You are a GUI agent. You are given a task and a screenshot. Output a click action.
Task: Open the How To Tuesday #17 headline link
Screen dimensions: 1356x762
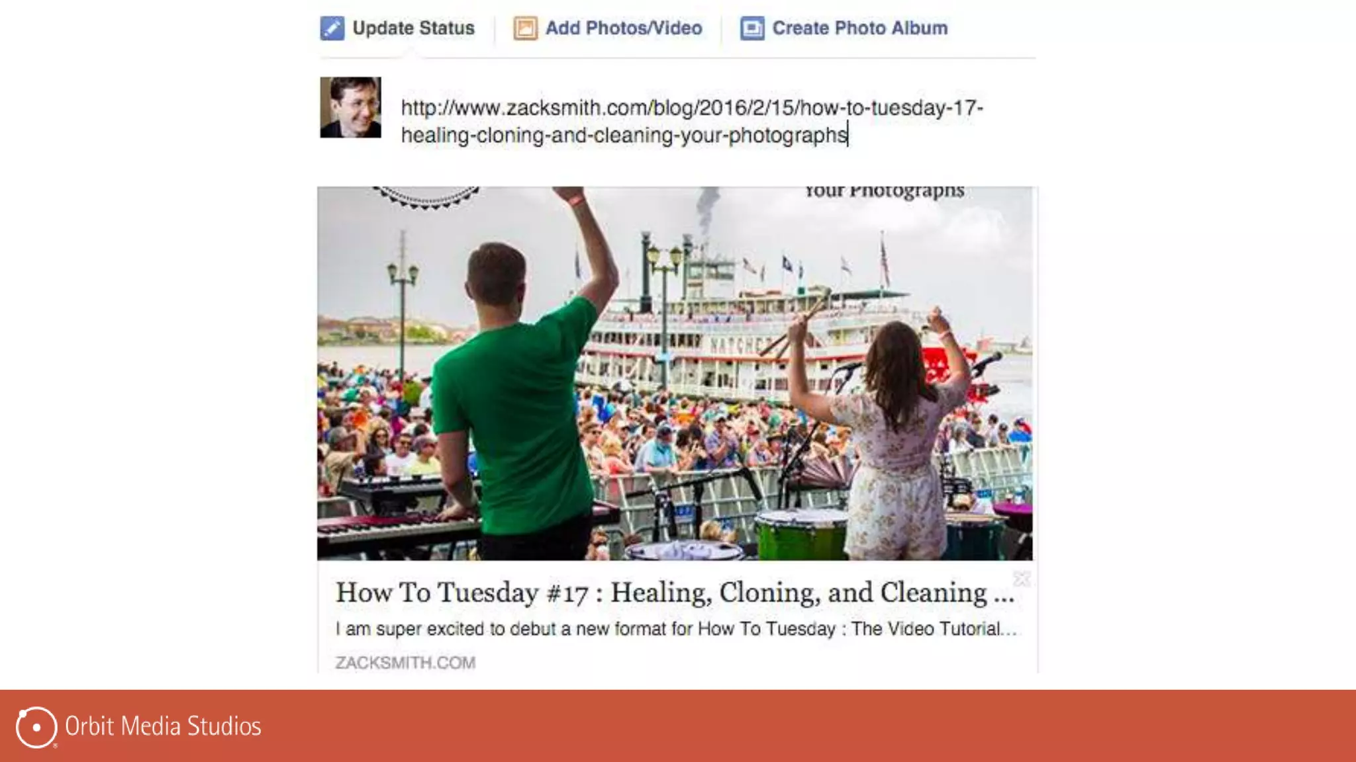(x=675, y=593)
